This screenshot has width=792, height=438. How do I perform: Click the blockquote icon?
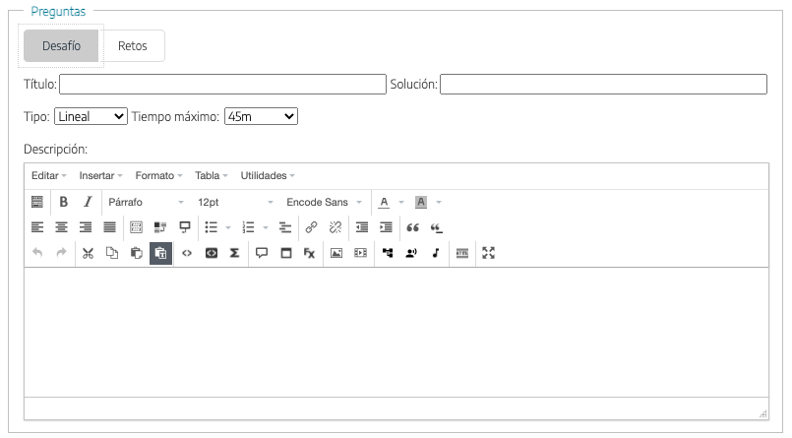click(x=413, y=227)
